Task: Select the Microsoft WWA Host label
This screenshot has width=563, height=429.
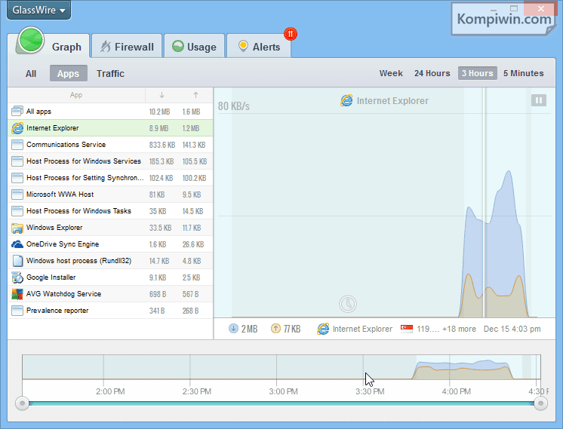Action: (x=60, y=195)
